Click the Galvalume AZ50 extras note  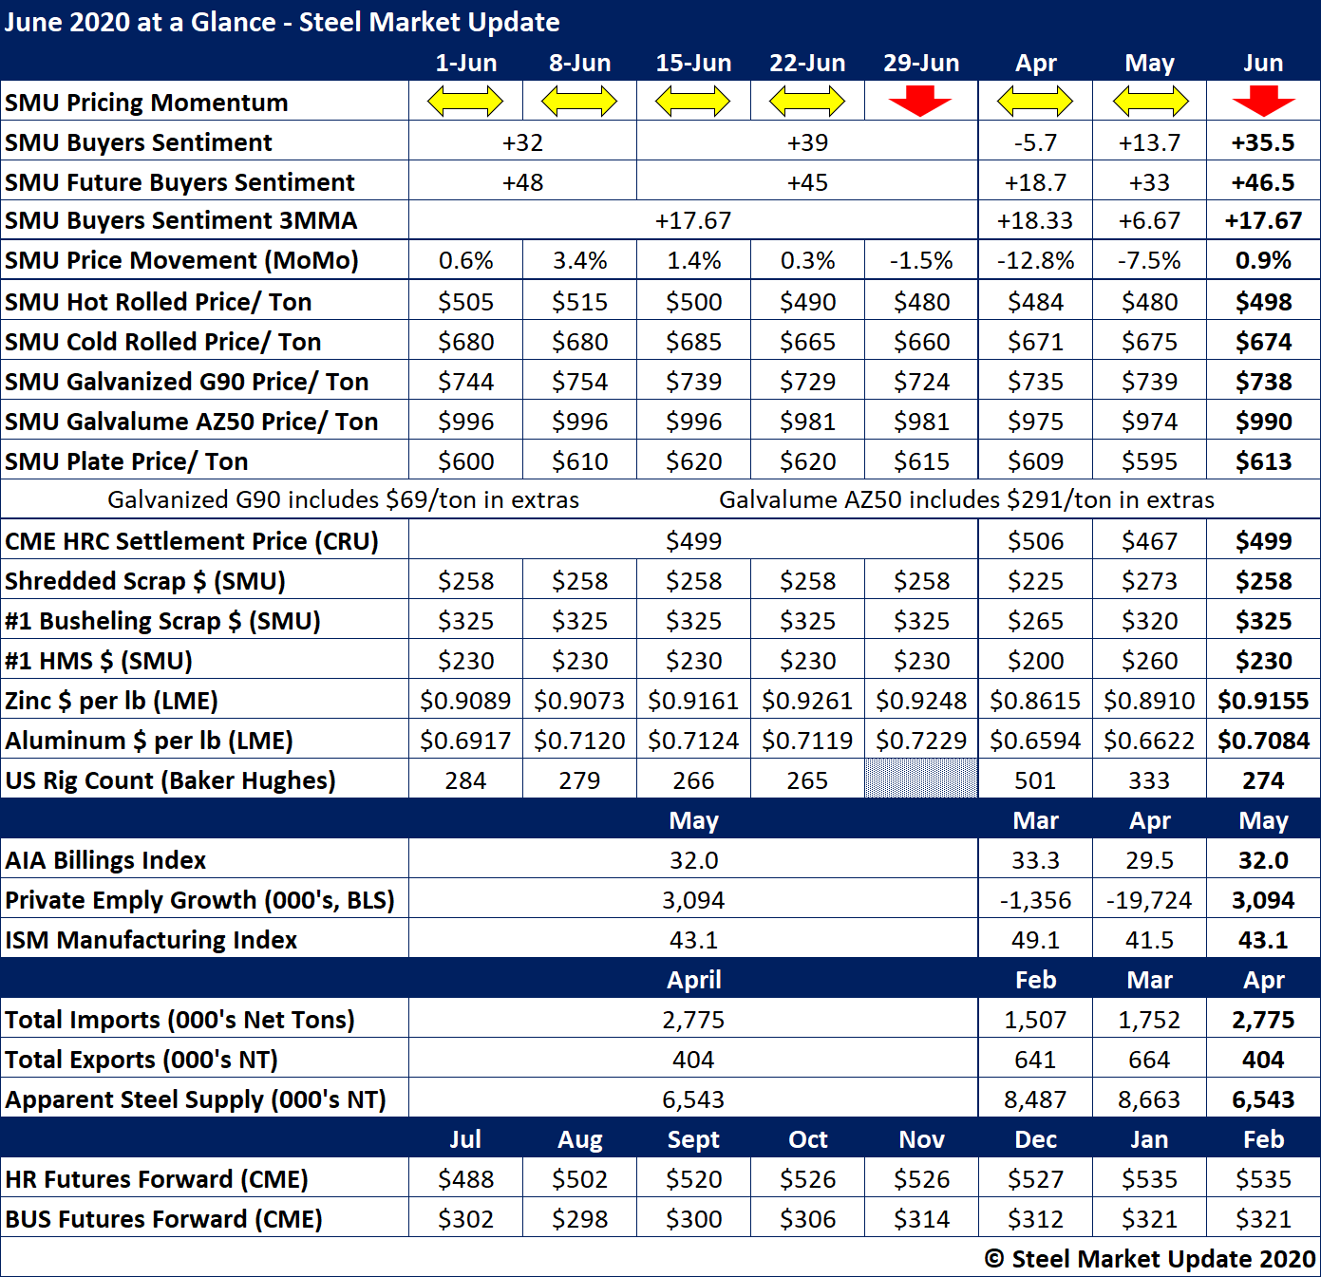[966, 499]
